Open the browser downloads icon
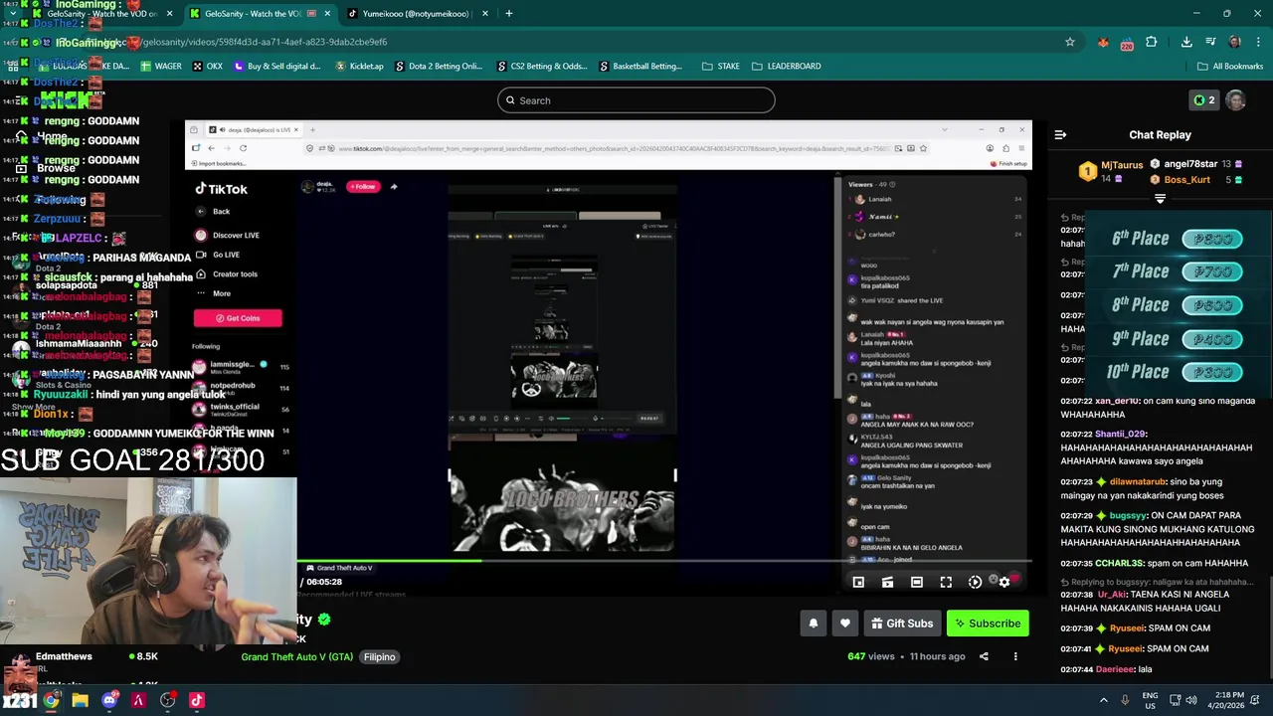This screenshot has height=716, width=1273. 1186,42
